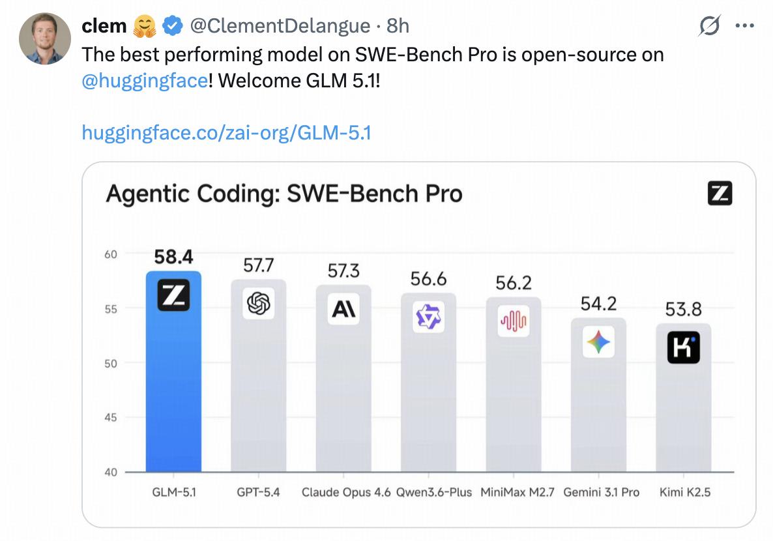Click clem's profile avatar photo
This screenshot has height=541, width=773.
coord(44,38)
